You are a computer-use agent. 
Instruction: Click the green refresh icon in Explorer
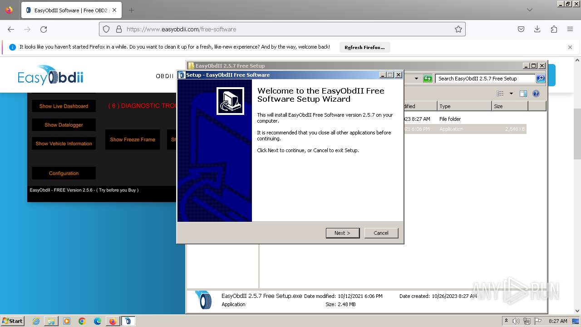(428, 79)
